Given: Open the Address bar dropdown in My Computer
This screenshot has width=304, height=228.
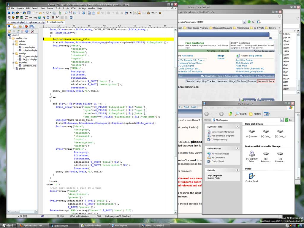Looking at the screenshot, I should click(282, 120).
